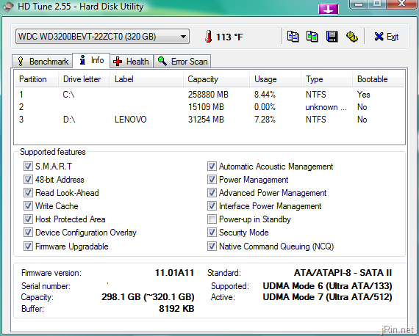This screenshot has height=336, width=419.
Task: Click the 31254 MB capacity value
Action: (206, 119)
